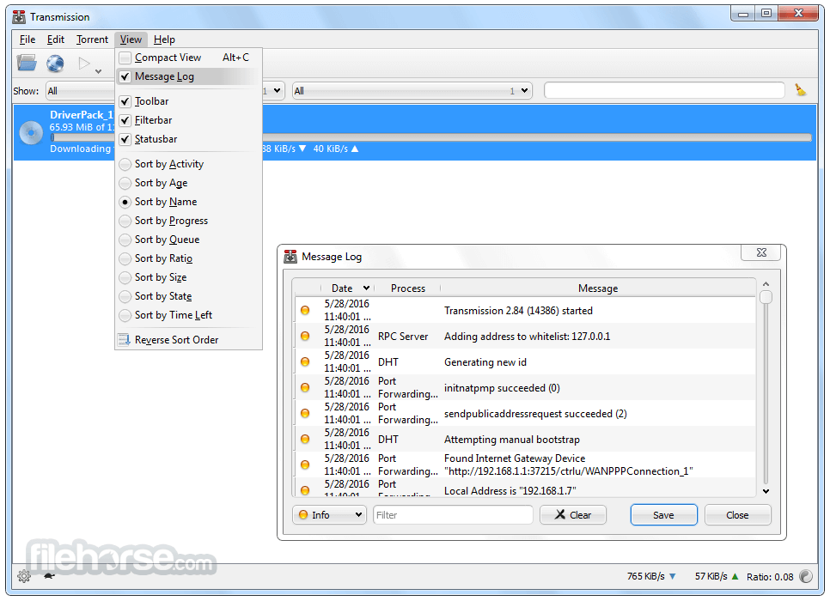This screenshot has height=601, width=830.
Task: Toggle the Statusbar checkbox
Action: tap(125, 140)
